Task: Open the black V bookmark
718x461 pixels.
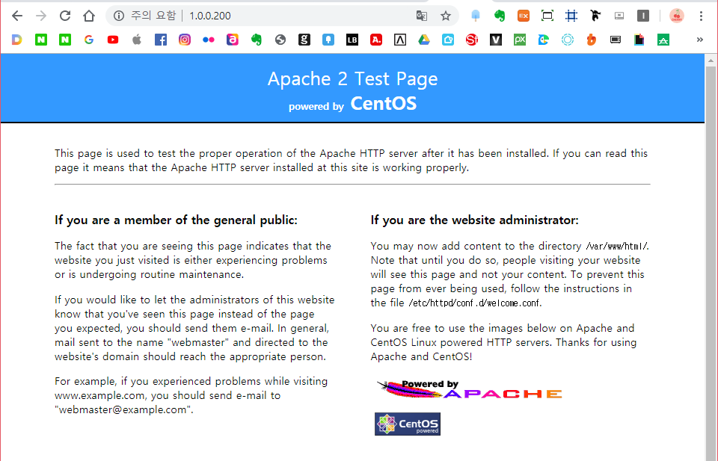Action: 495,40
